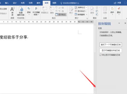Click the New Comment (新建批注) icon

pyautogui.click(x=45, y=9)
